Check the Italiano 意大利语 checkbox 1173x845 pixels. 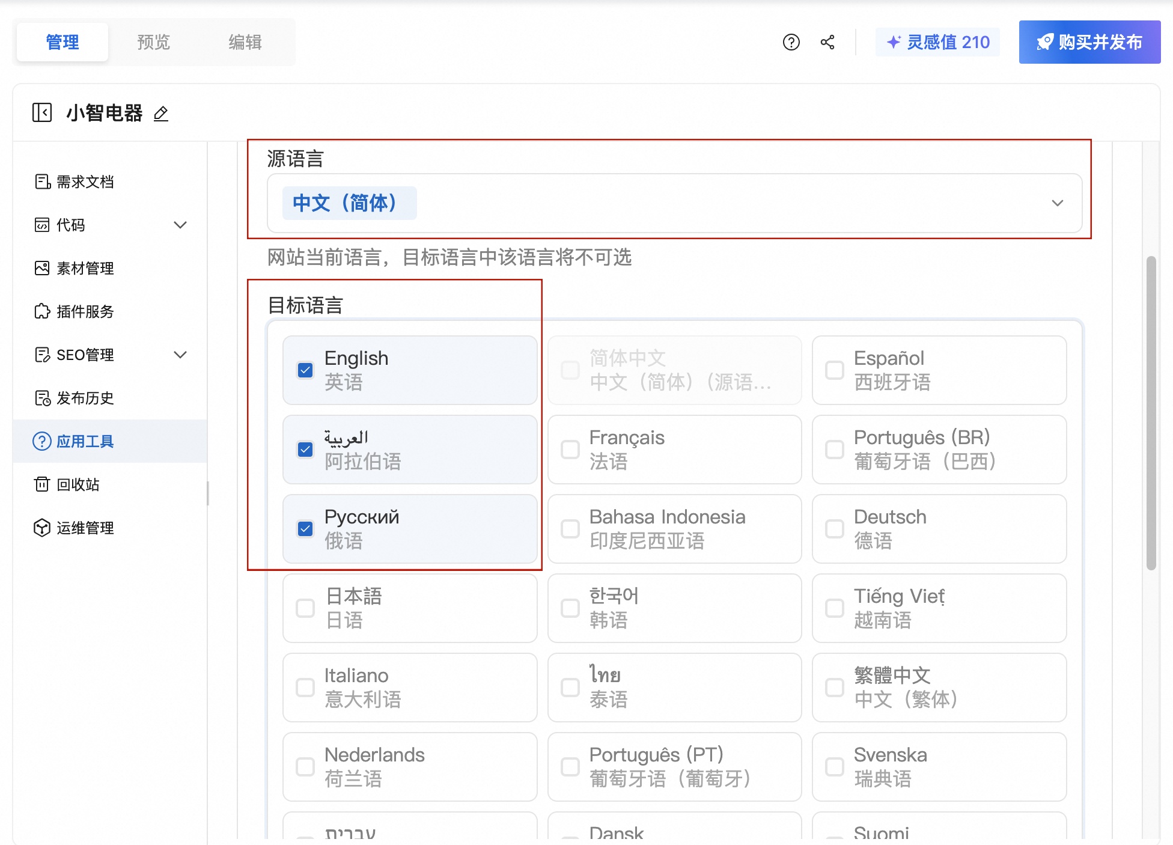(305, 688)
